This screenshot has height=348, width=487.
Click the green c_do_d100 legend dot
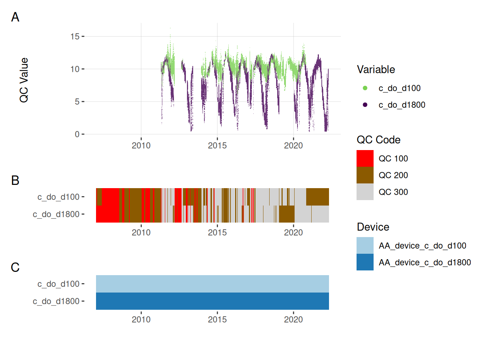pyautogui.click(x=365, y=88)
